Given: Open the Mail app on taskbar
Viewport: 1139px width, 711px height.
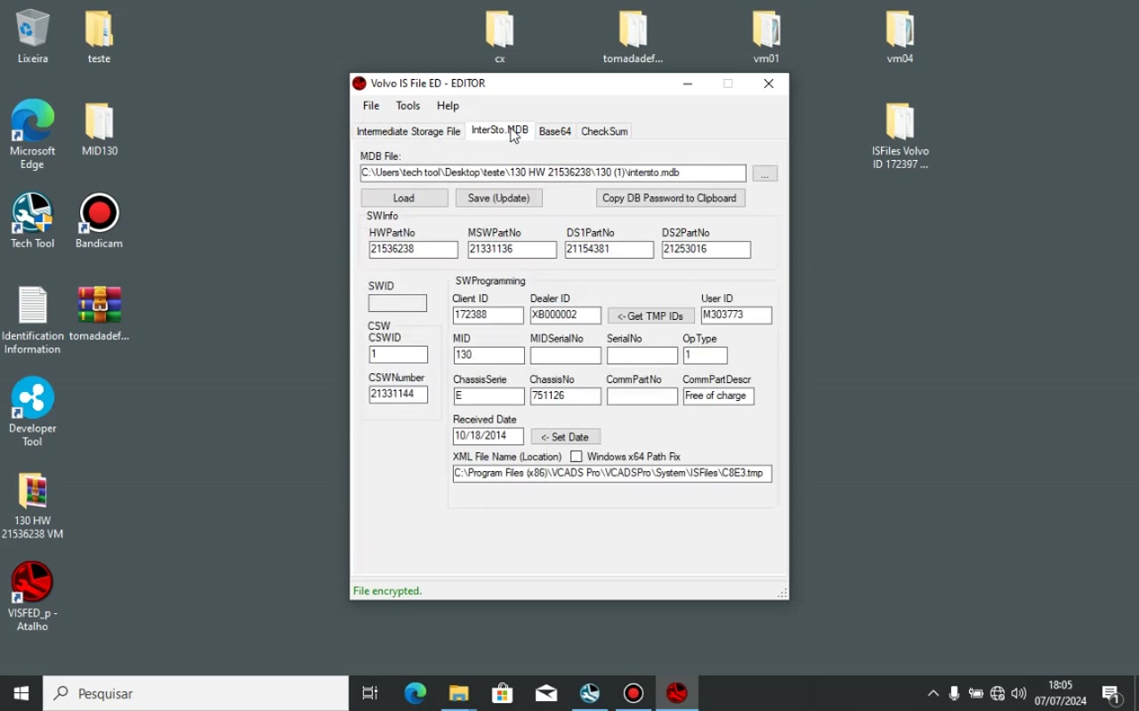Looking at the screenshot, I should tap(545, 693).
